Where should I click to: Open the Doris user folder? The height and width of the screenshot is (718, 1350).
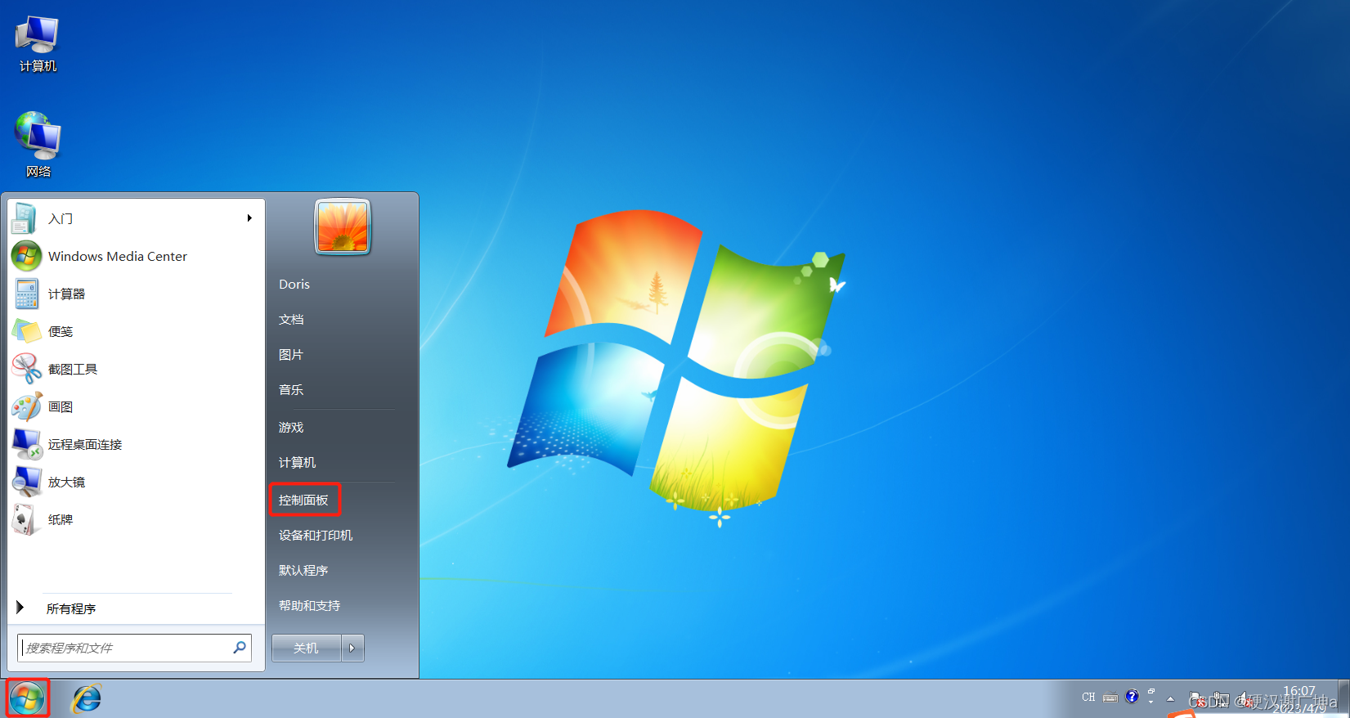tap(294, 284)
